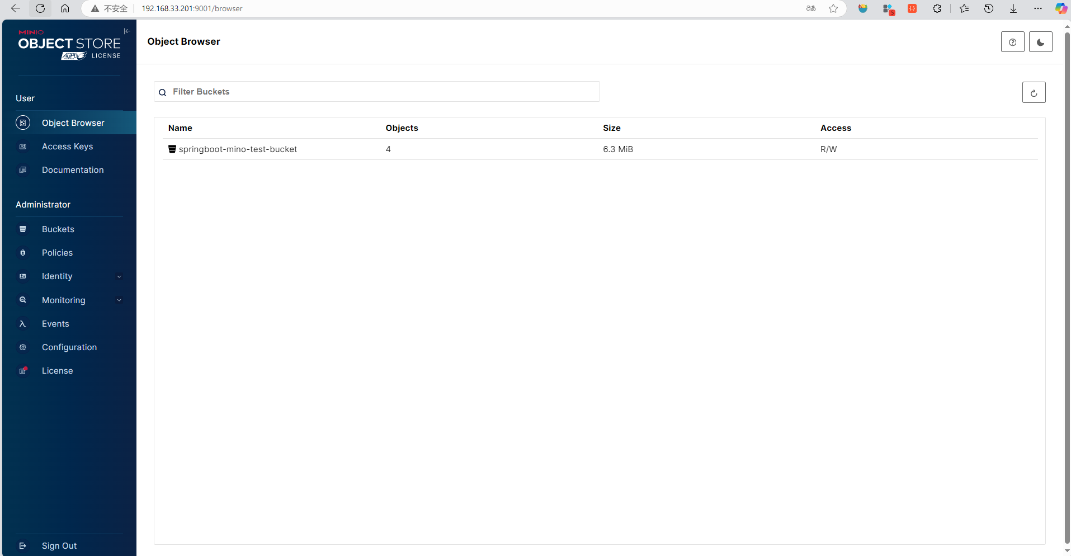Click the Policies lock icon
The height and width of the screenshot is (556, 1071).
pyautogui.click(x=23, y=253)
